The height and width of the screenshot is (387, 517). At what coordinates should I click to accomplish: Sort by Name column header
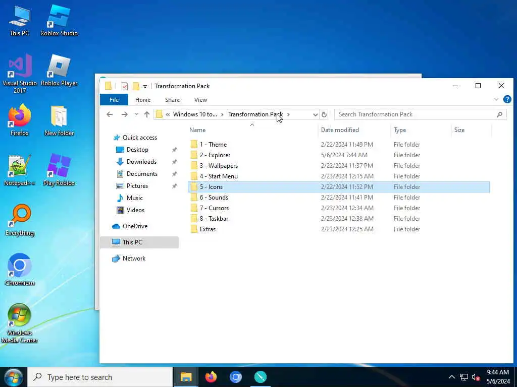(x=197, y=130)
